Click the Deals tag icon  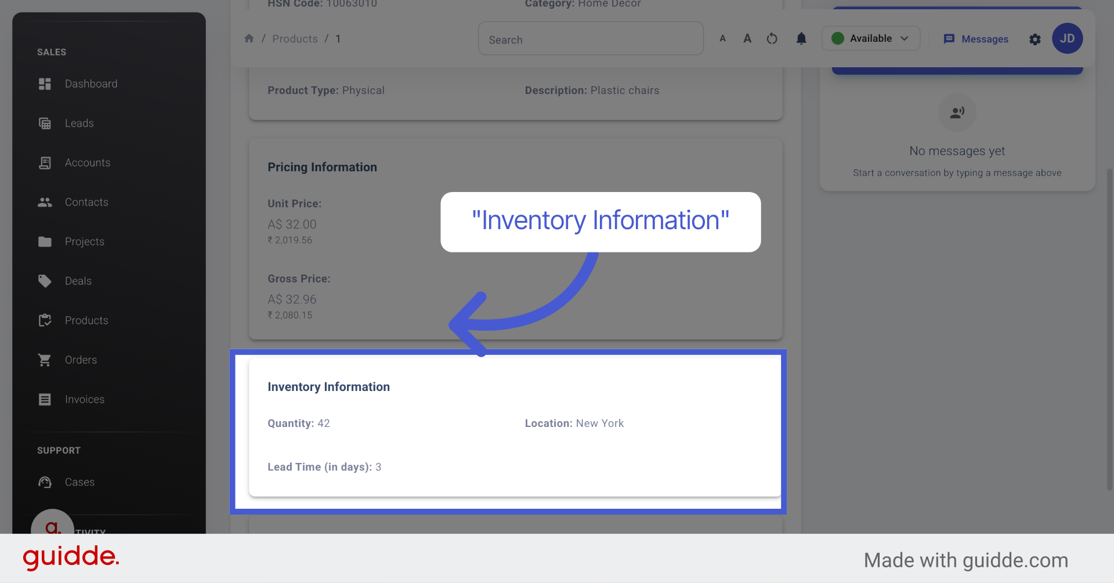pos(45,281)
